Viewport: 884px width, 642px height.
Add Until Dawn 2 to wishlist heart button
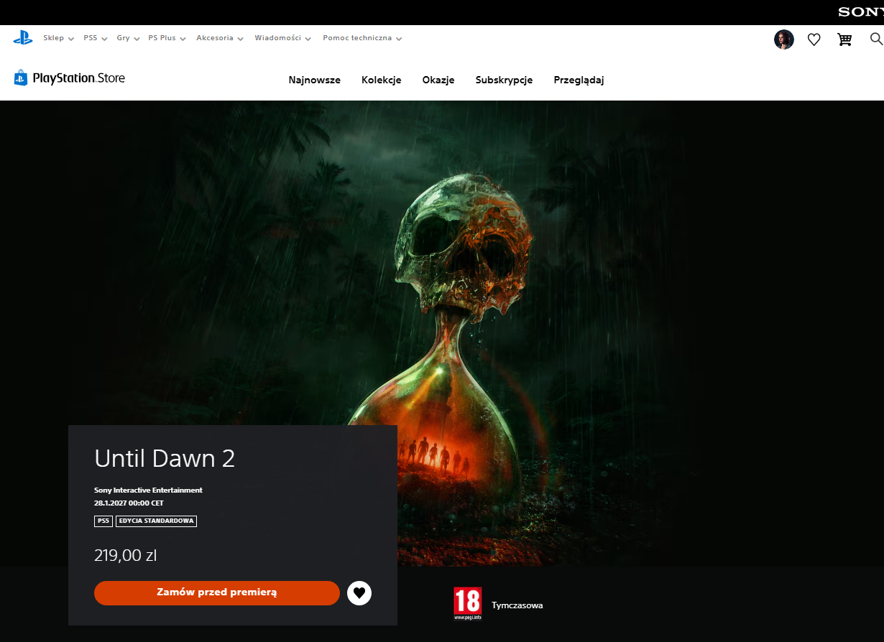pos(359,593)
